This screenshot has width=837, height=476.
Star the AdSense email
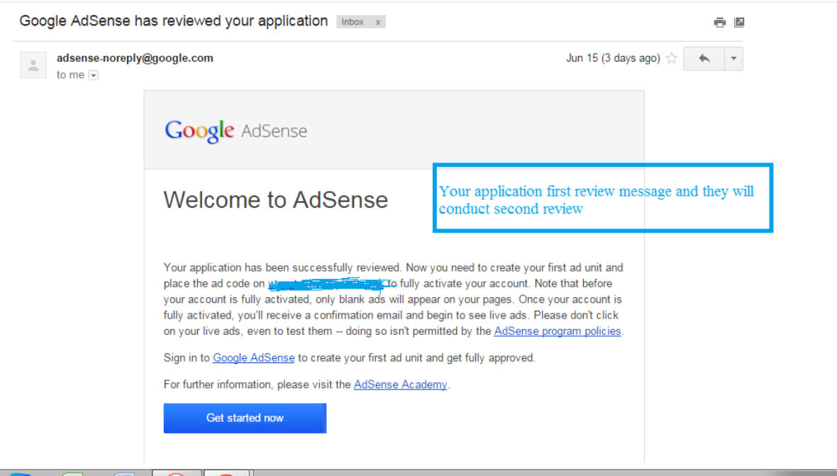pos(671,59)
